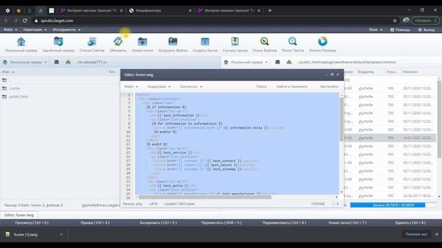Click the Create Archive toolbar icon
Image resolution: width=442 pixels, height=248 pixels.
pos(205,45)
